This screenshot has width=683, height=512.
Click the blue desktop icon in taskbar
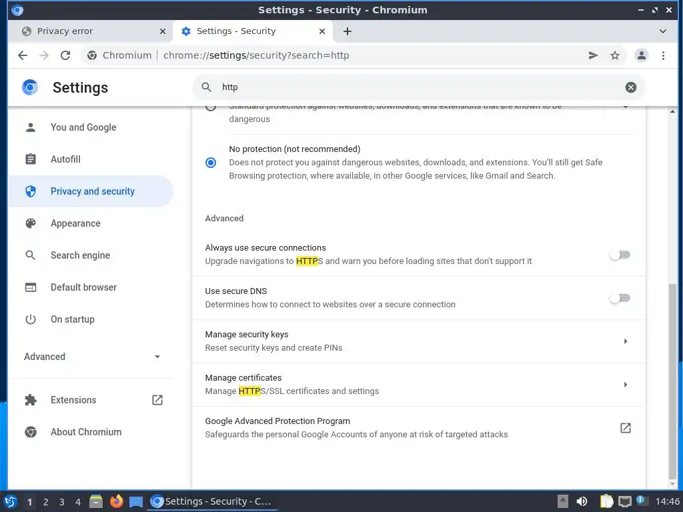pos(136,502)
